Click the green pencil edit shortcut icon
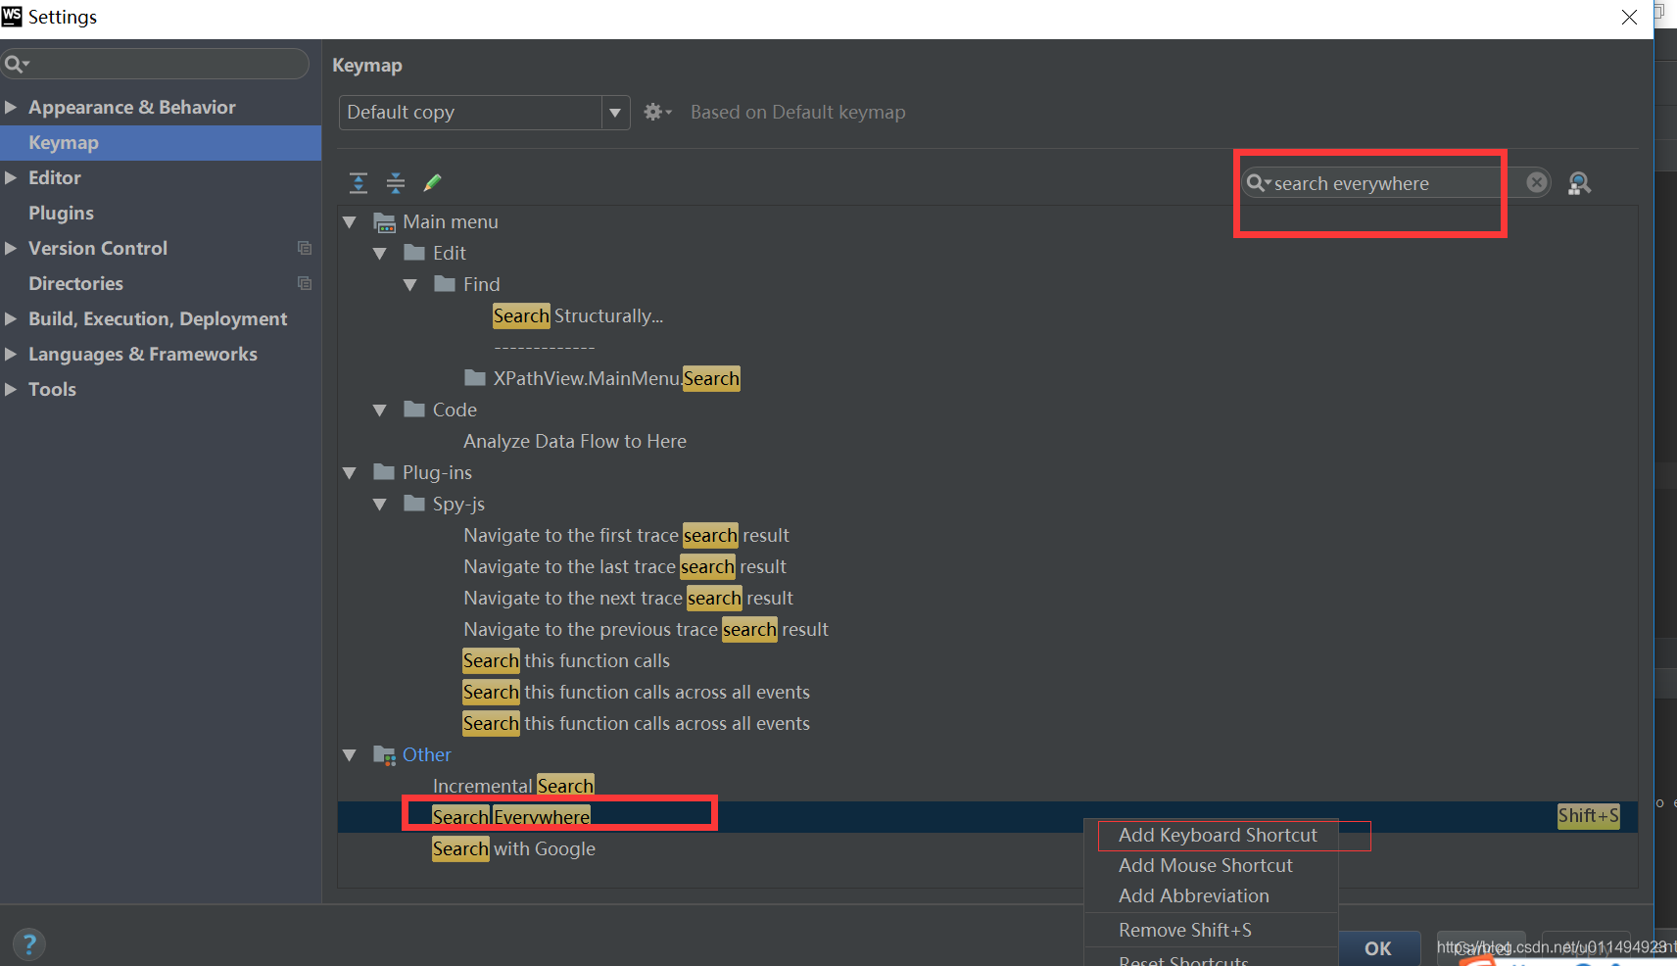Screen dimensions: 1677x966 (x=432, y=183)
